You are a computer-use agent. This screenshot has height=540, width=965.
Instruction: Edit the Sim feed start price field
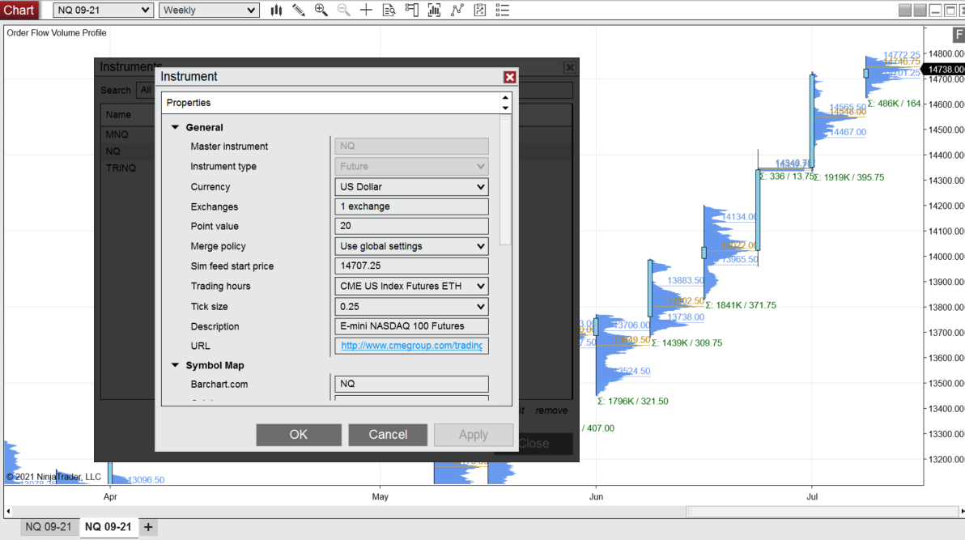pos(412,266)
